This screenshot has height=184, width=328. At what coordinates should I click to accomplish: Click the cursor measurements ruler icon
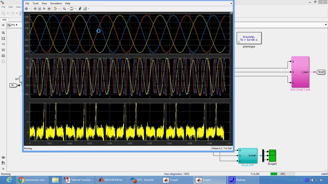click(85, 9)
